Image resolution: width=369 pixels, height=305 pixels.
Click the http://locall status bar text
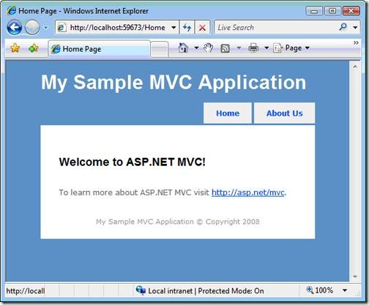pyautogui.click(x=26, y=291)
